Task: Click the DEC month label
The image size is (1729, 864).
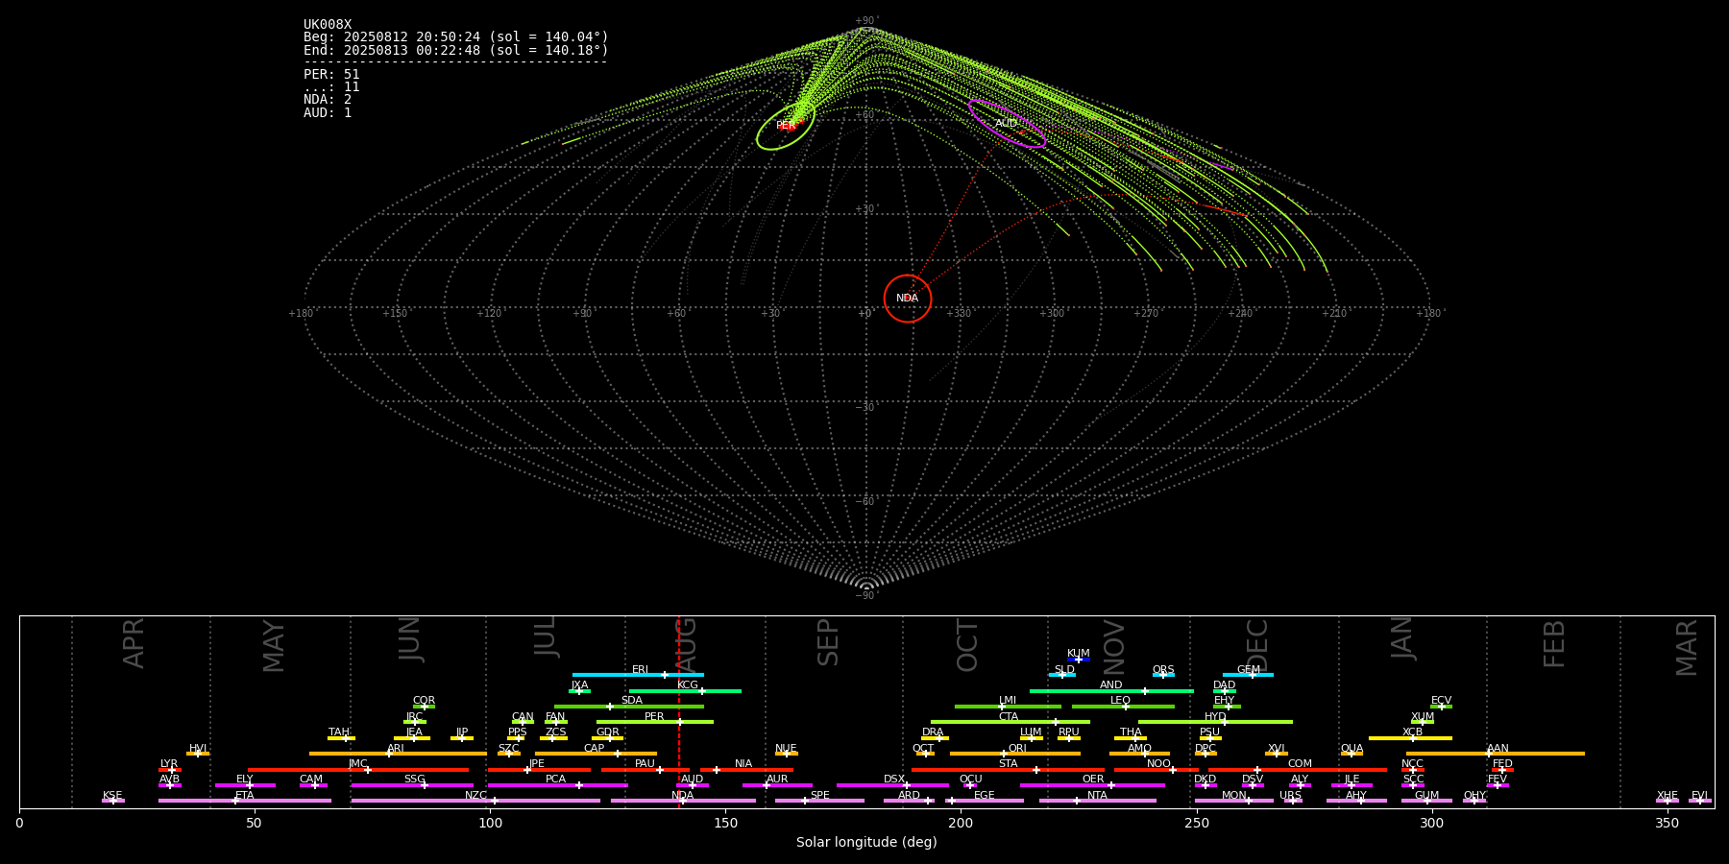Action: point(1257,645)
